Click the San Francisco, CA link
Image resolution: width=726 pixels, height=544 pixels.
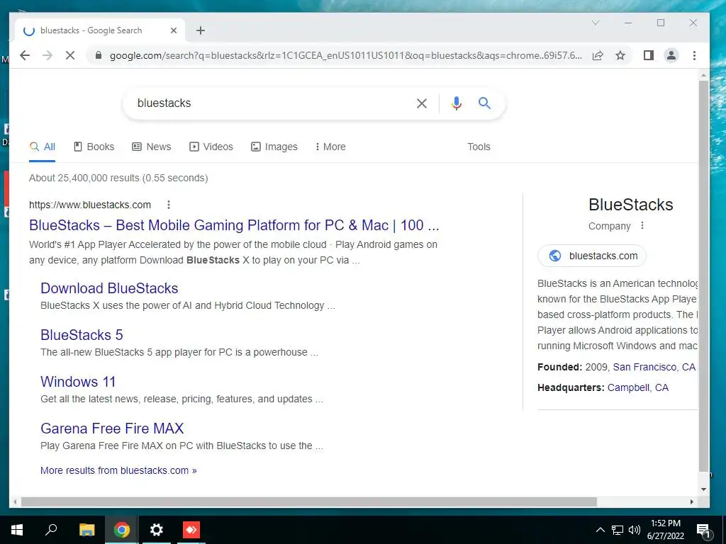point(654,368)
